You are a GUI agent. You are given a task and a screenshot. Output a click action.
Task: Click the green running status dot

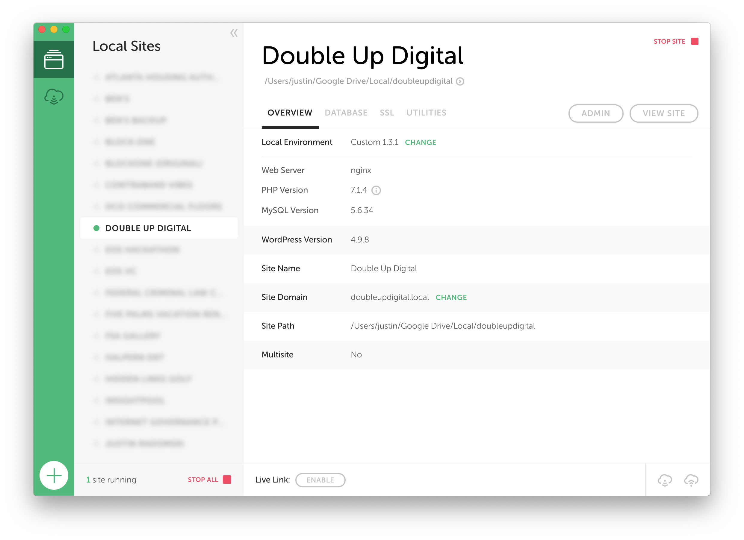click(96, 228)
